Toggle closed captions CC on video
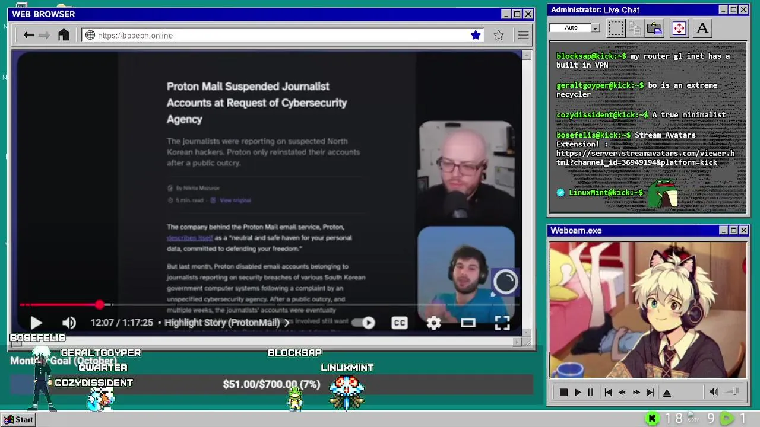 pyautogui.click(x=400, y=323)
